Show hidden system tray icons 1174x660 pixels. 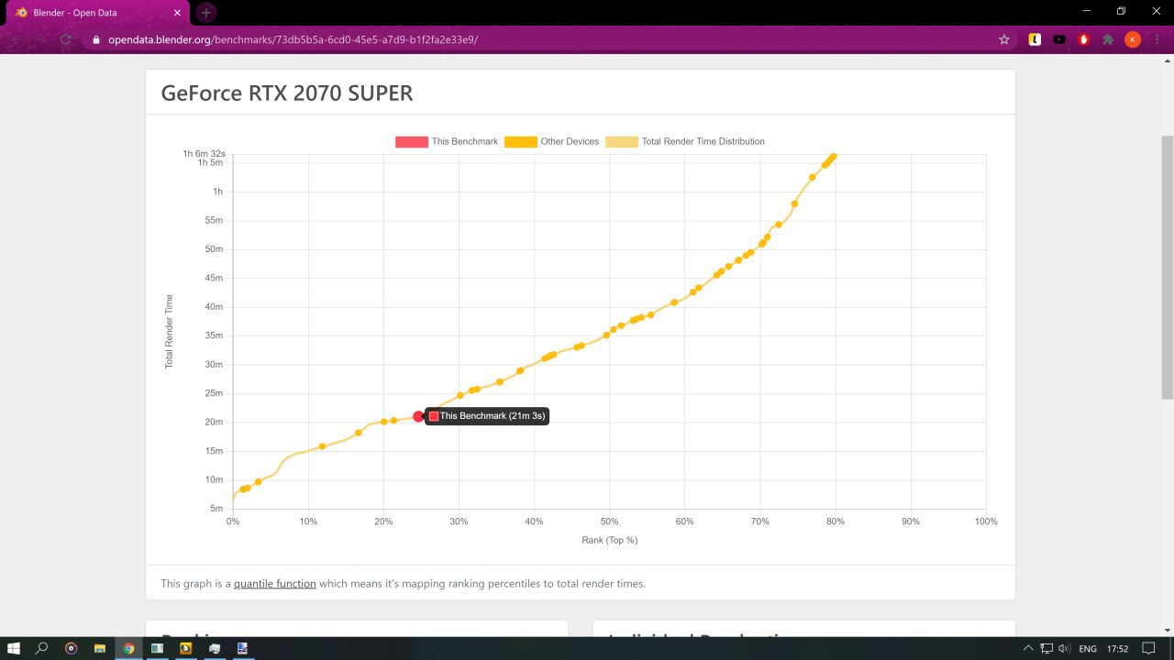tap(1027, 648)
